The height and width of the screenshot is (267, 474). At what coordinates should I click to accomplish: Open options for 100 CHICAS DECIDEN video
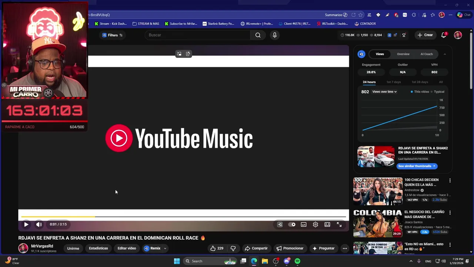coord(450,181)
